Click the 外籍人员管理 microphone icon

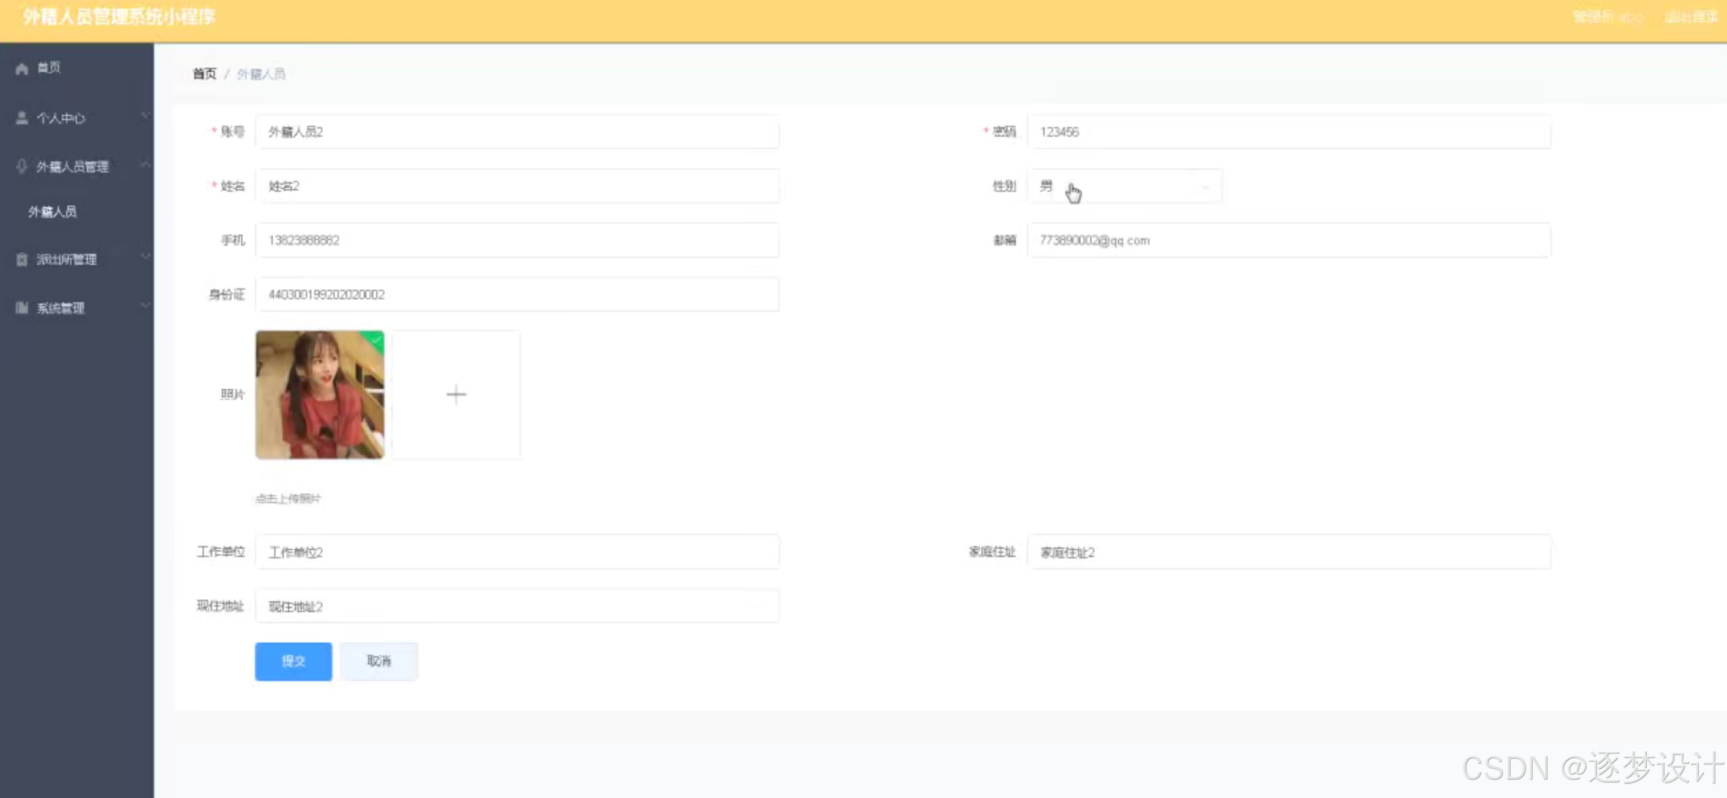(x=21, y=166)
